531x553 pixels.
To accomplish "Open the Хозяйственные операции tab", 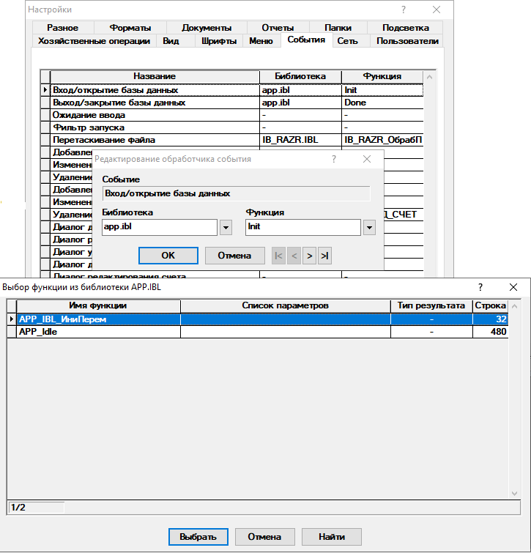I will point(94,41).
